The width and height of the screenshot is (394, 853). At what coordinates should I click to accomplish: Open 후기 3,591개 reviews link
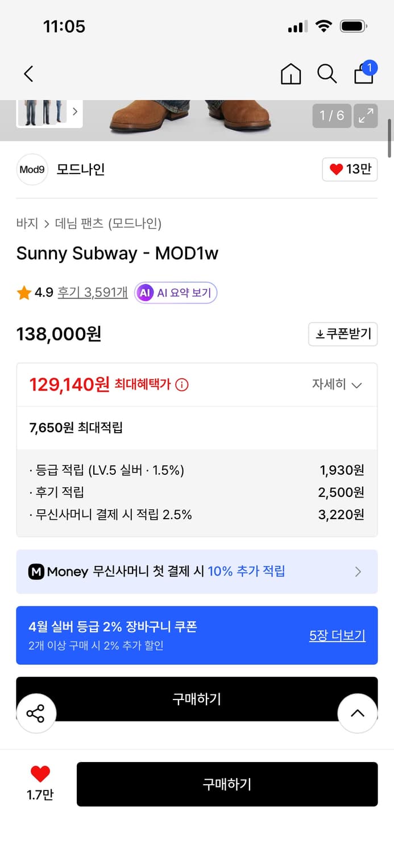[92, 292]
